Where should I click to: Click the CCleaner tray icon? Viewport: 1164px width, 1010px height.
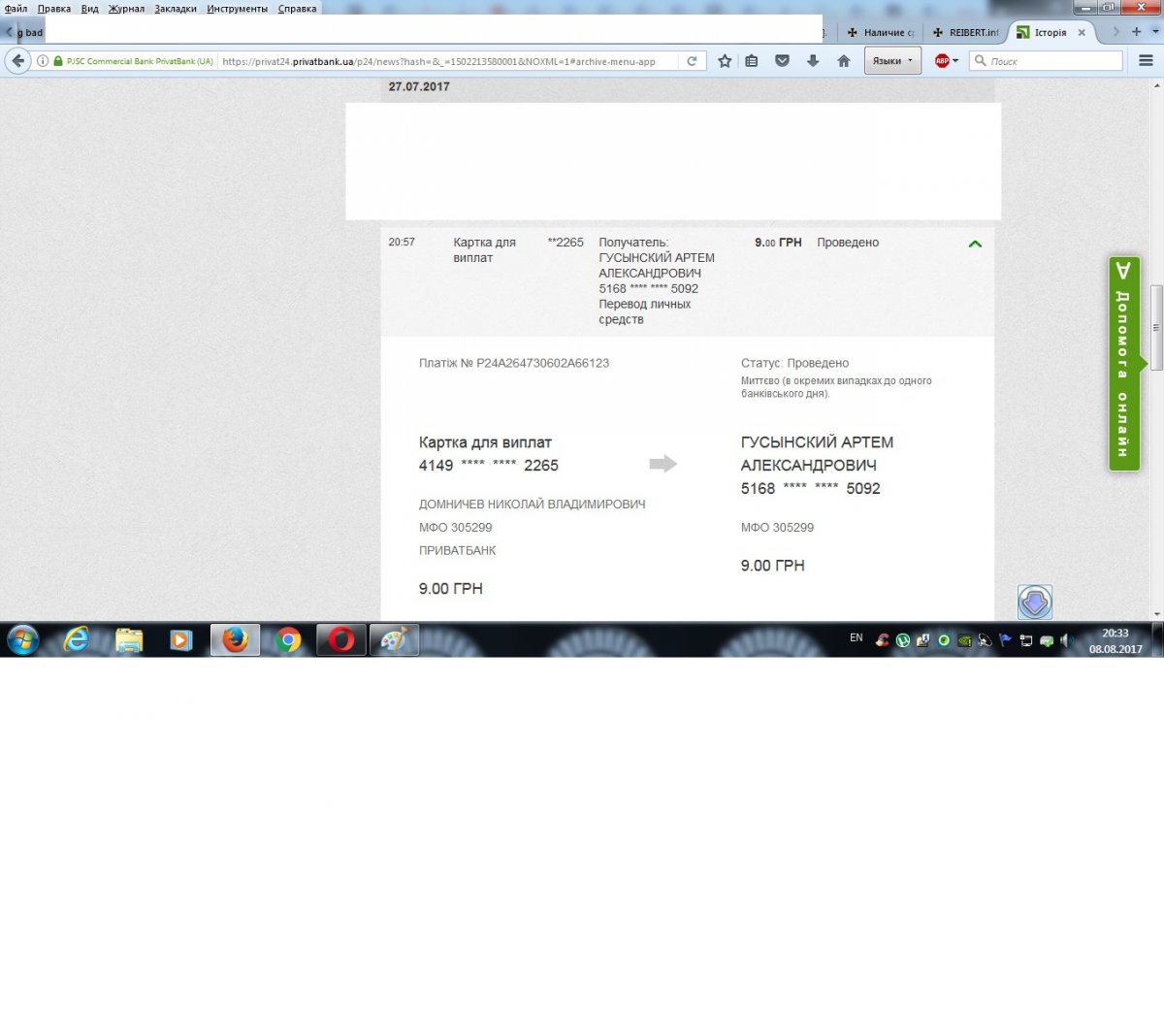point(883,640)
